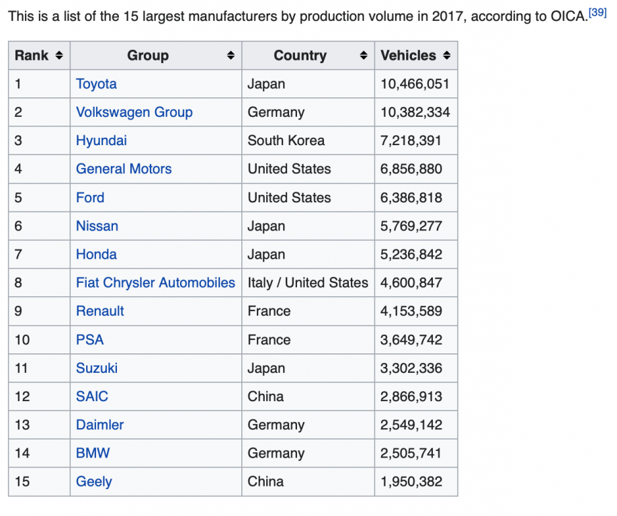Viewport: 617px width, 516px height.
Task: Follow the Geely link
Action: coord(94,482)
